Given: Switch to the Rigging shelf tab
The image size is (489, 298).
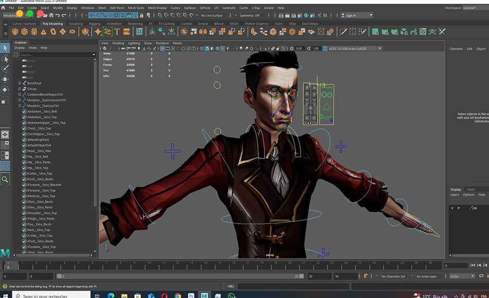Looking at the screenshot, I should click(x=94, y=24).
